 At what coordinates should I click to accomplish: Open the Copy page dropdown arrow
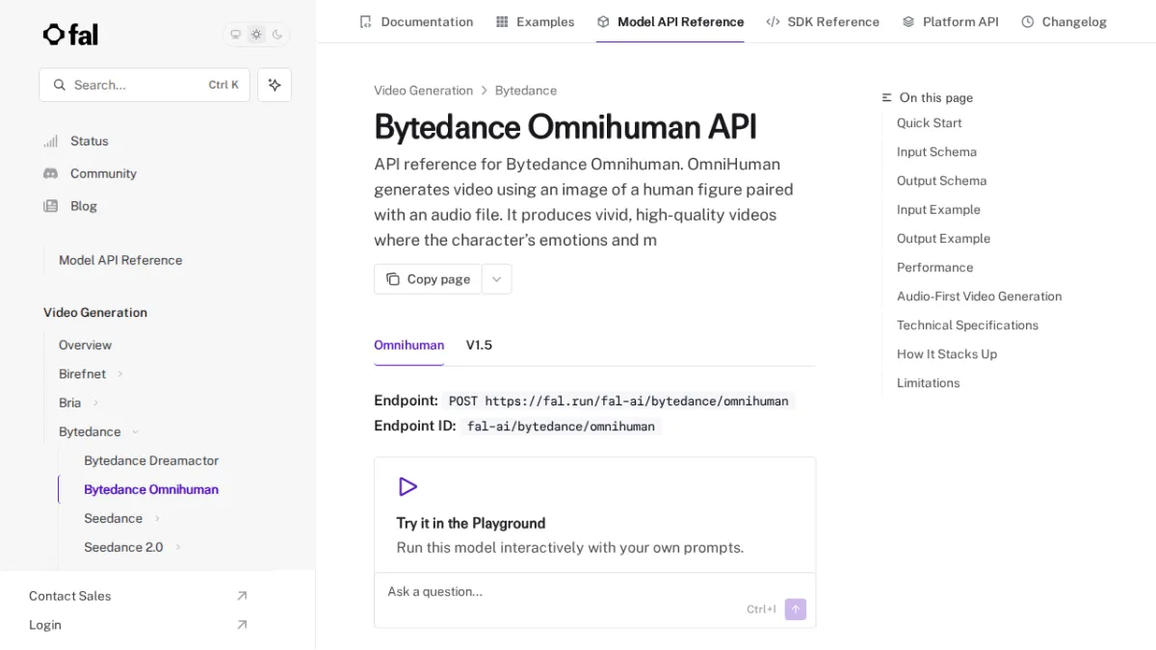(x=497, y=279)
